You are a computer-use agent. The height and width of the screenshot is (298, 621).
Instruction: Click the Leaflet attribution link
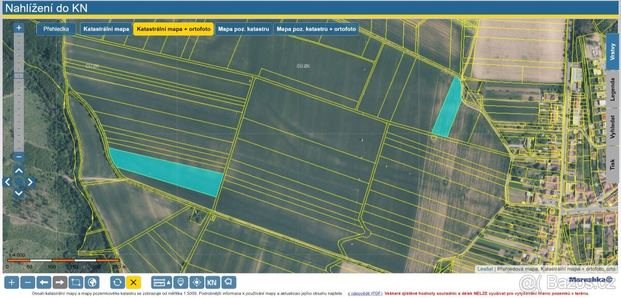(485, 269)
